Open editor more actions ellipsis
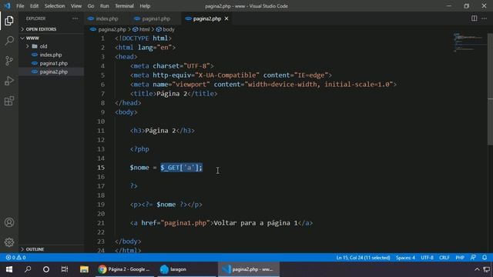493x277 pixels. click(485, 18)
